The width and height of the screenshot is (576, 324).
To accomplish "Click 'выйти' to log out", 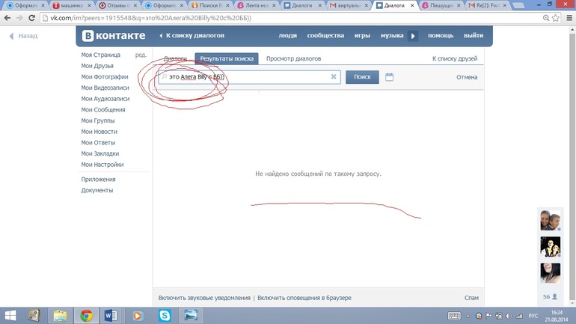I will pyautogui.click(x=474, y=36).
